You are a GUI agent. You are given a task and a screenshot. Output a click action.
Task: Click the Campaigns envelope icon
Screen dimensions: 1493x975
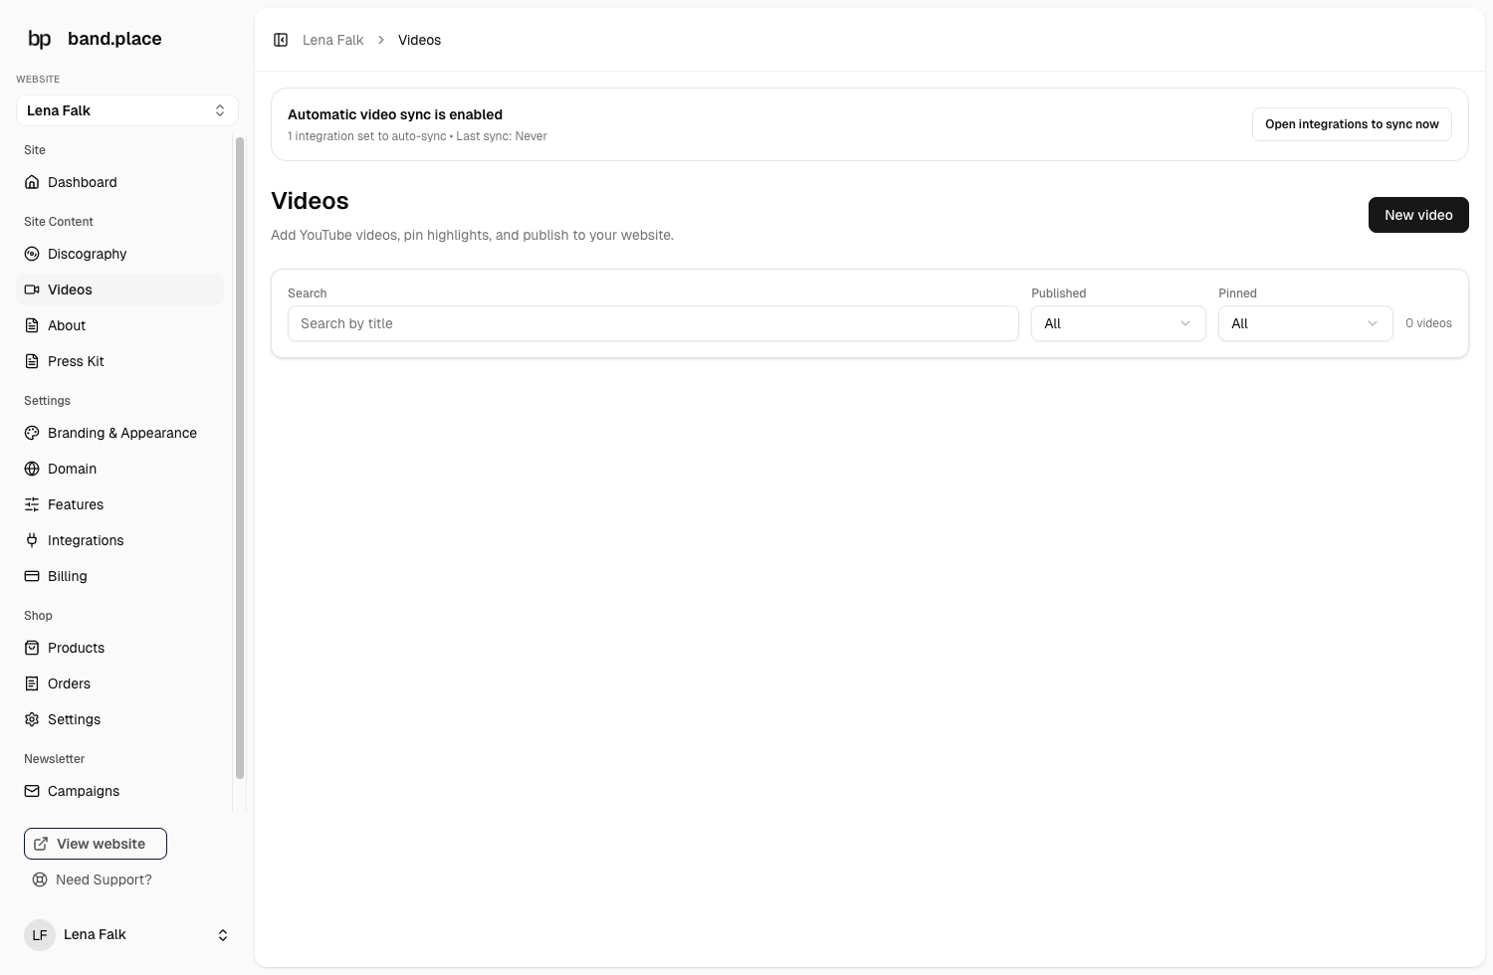pyautogui.click(x=33, y=791)
